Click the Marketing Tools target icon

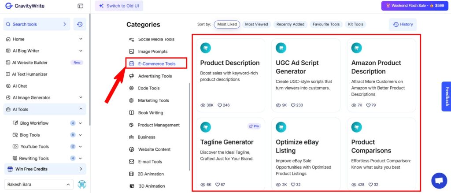coord(131,100)
